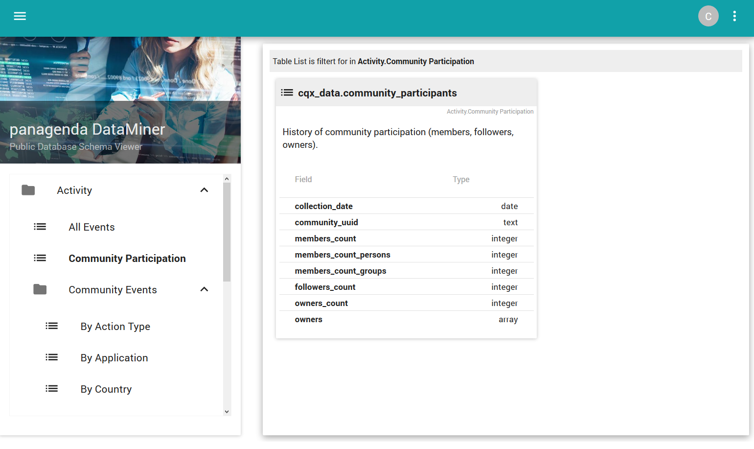Click the collection_date field row
The image size is (754, 449).
406,206
